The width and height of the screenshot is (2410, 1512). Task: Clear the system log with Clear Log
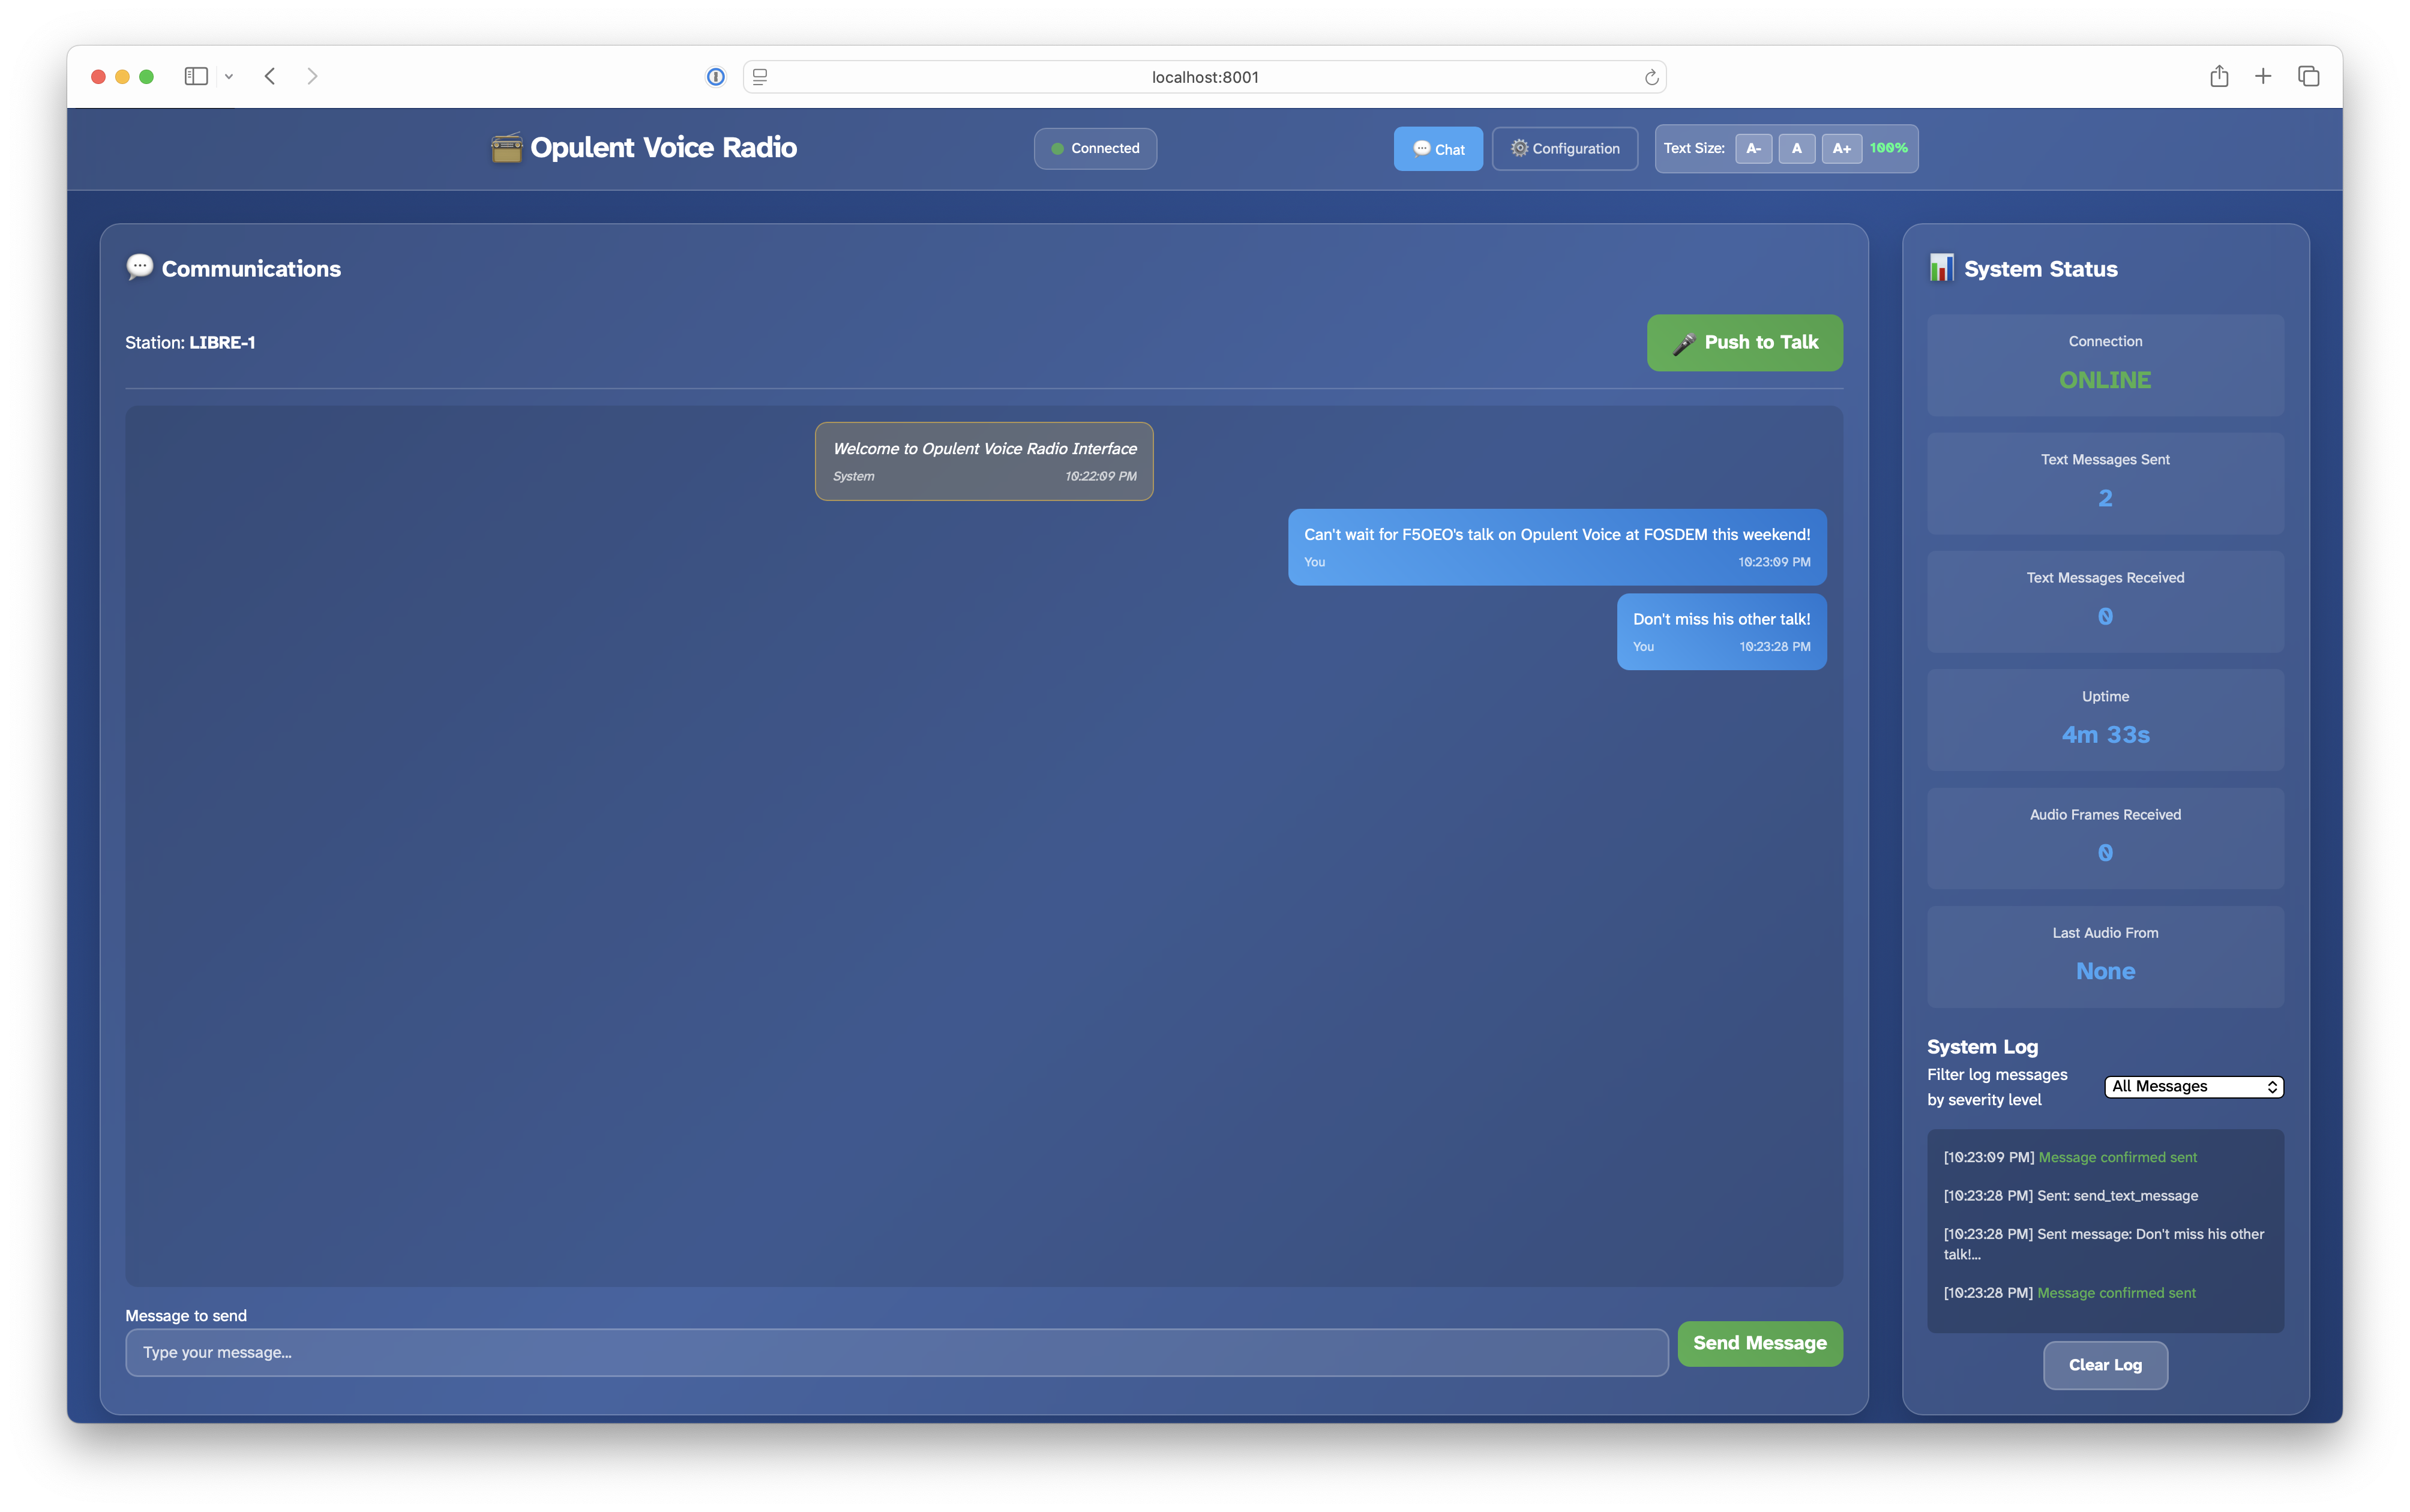[x=2104, y=1365]
